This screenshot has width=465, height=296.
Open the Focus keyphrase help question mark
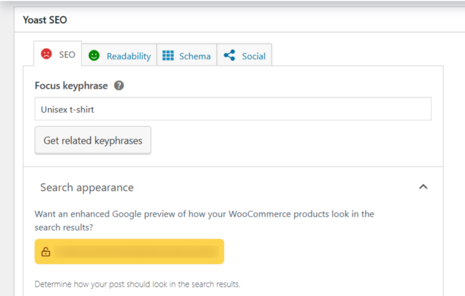click(x=119, y=86)
